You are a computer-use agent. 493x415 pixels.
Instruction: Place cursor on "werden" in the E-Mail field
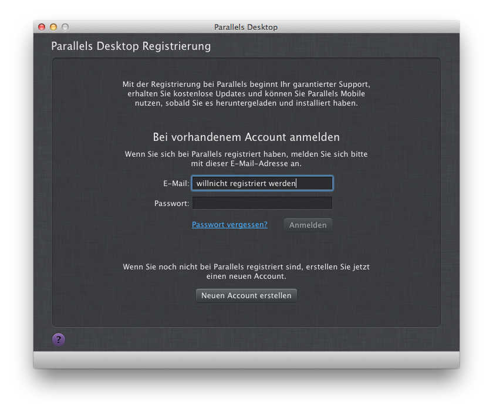pos(283,184)
